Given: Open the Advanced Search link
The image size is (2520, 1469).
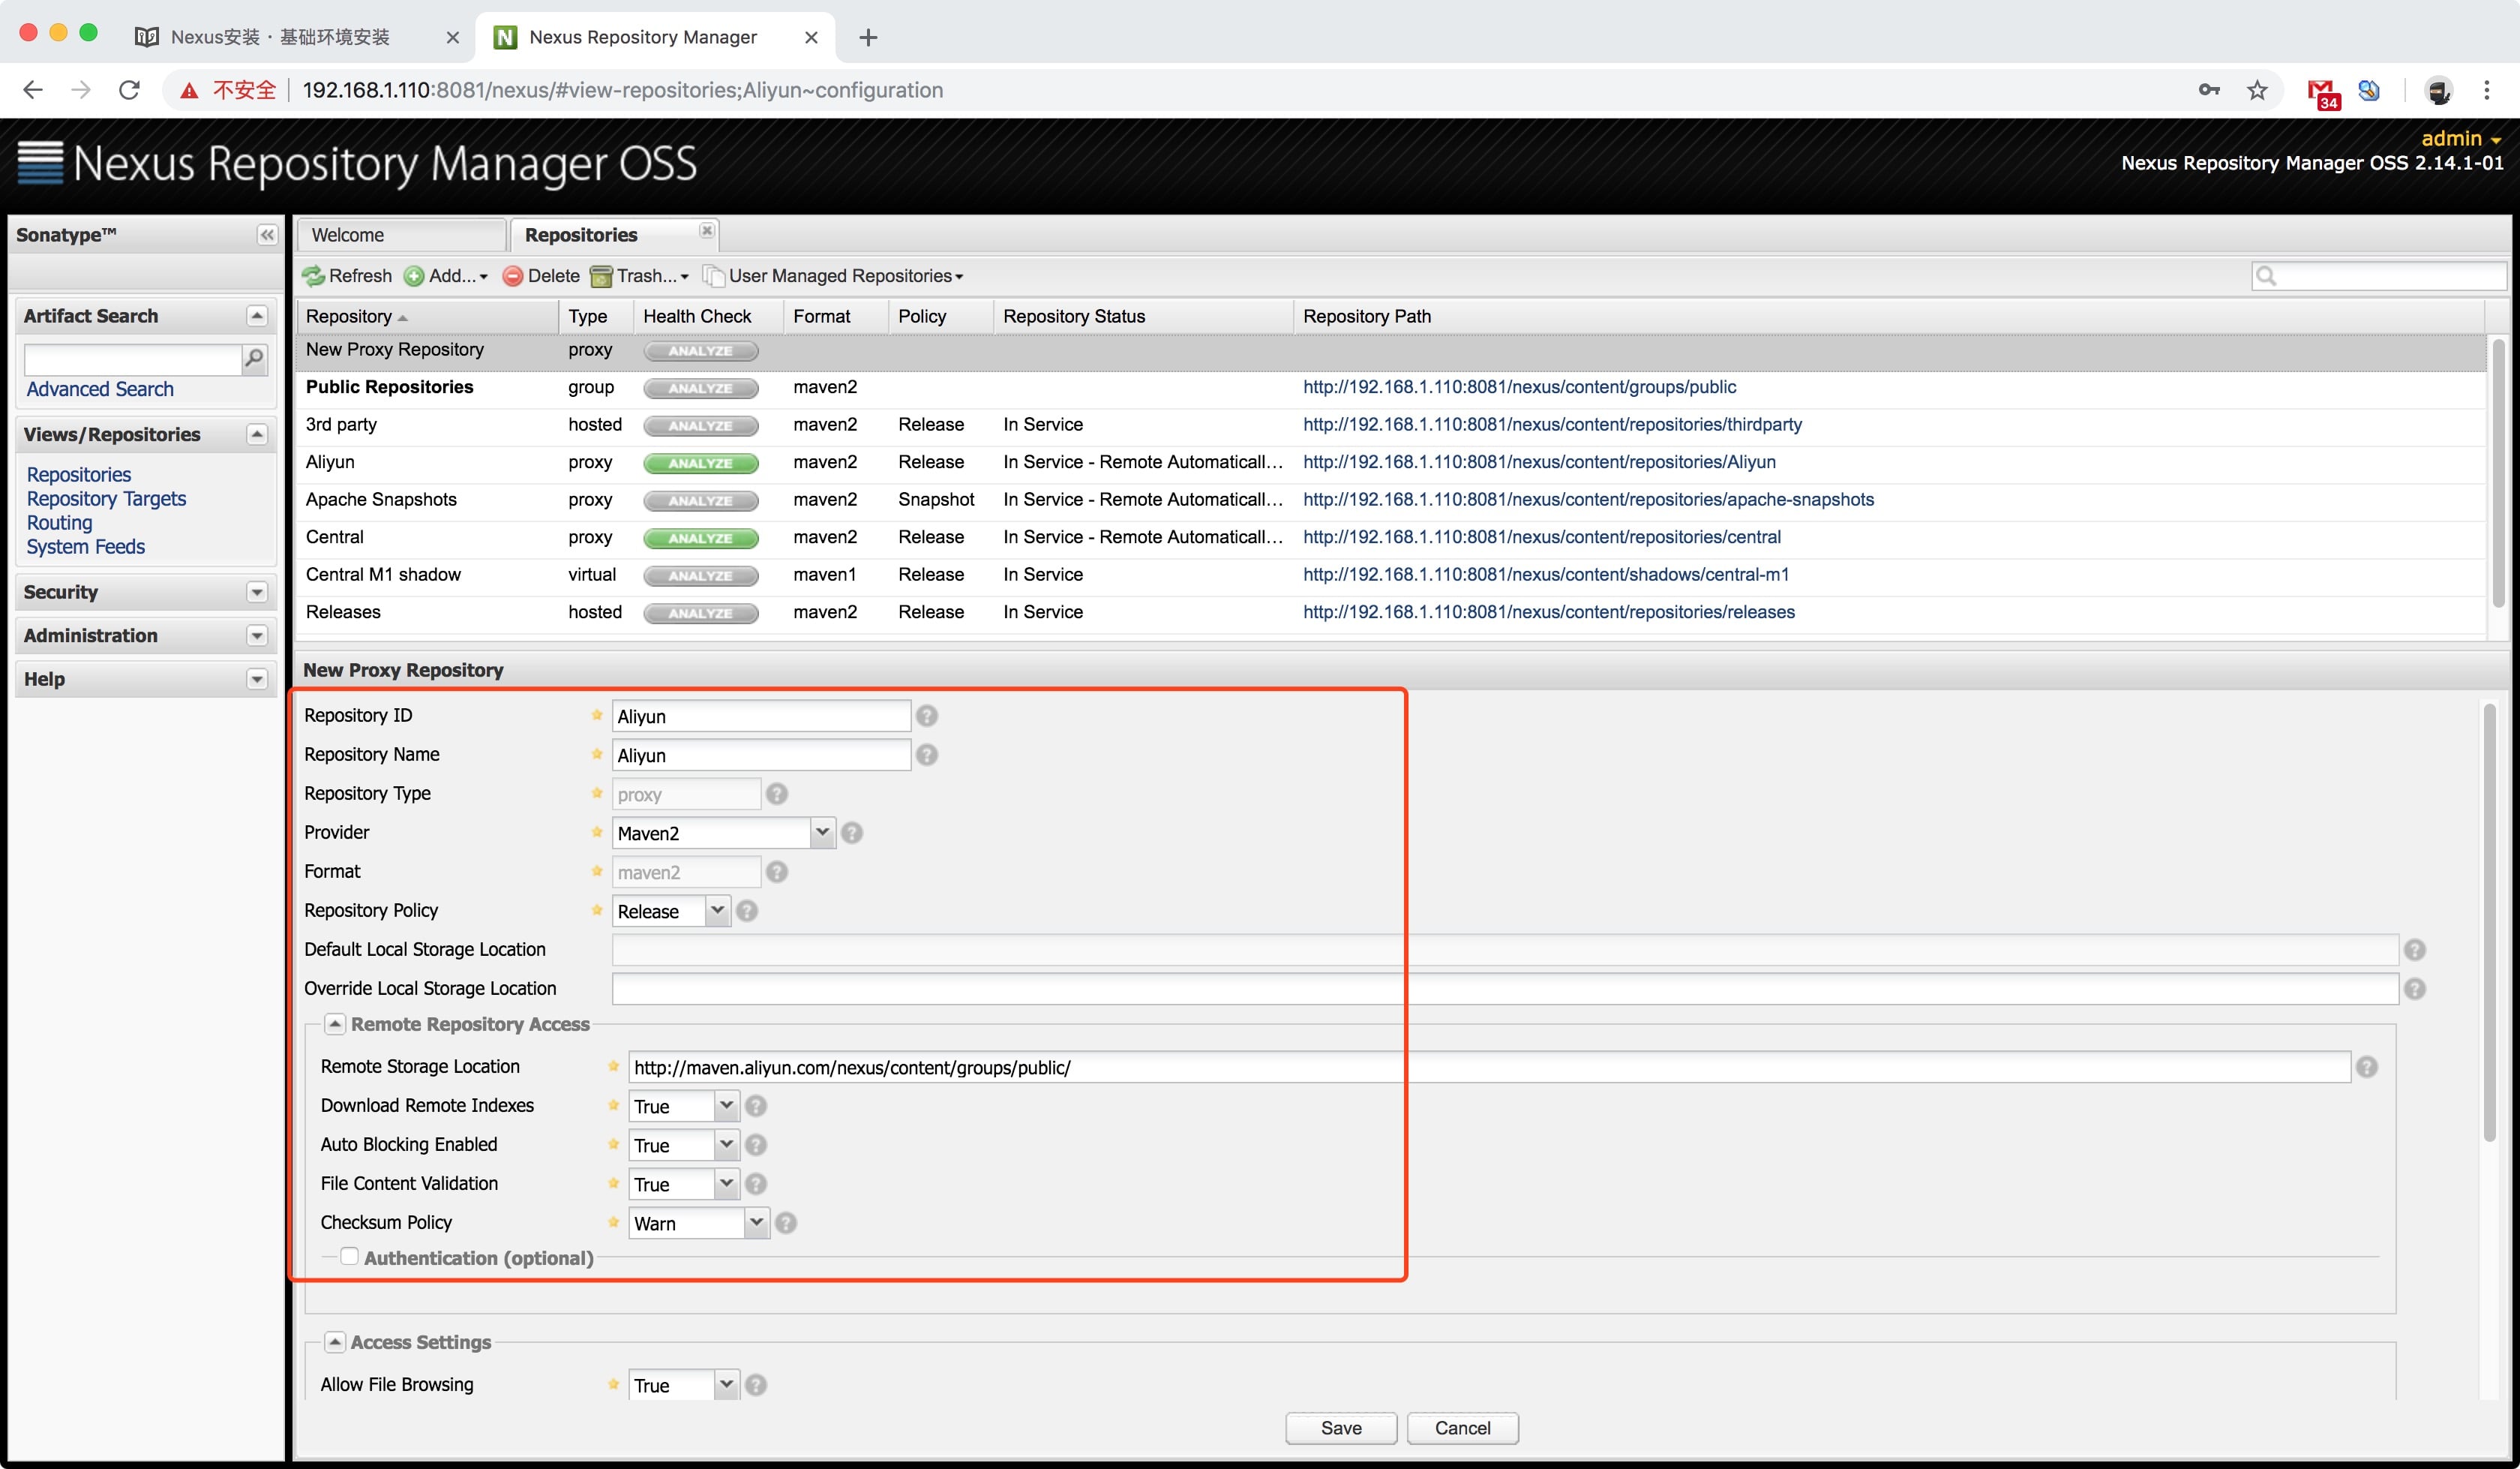Looking at the screenshot, I should pos(100,389).
